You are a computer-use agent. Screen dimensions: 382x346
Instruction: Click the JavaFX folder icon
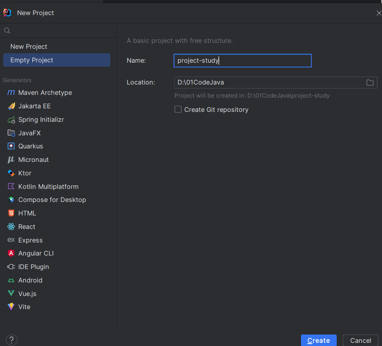click(11, 133)
